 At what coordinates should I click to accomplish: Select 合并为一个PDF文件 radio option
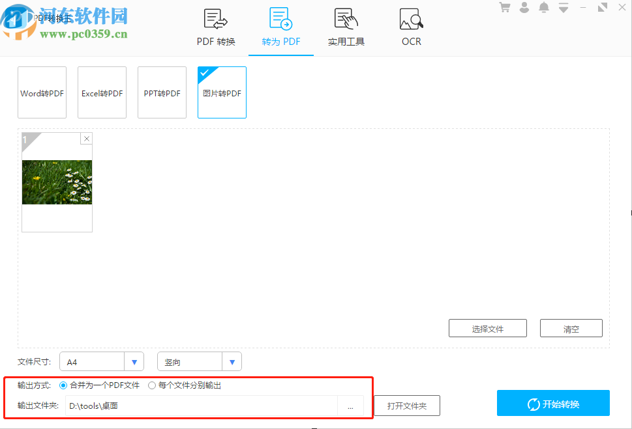tap(99, 385)
